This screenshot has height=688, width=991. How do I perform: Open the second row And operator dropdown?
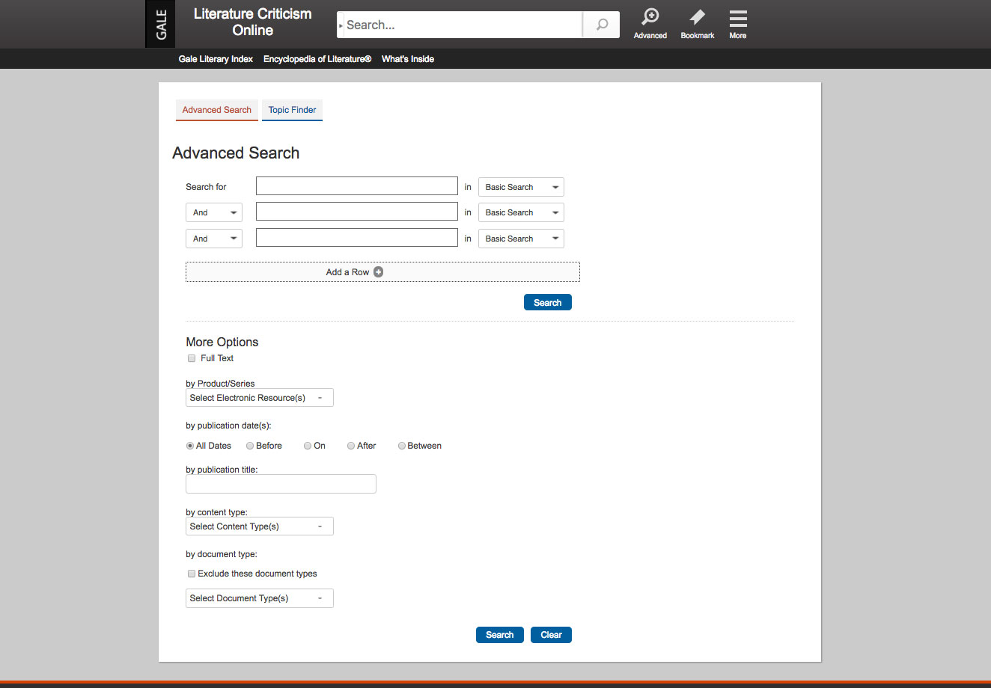pos(214,212)
